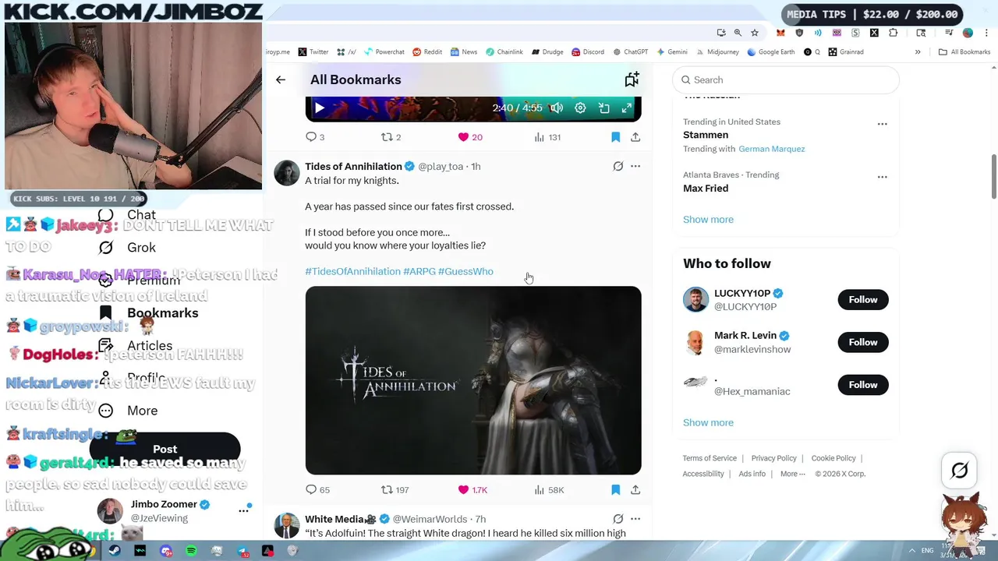Open the browser extensions puzzle icon

coord(893,33)
